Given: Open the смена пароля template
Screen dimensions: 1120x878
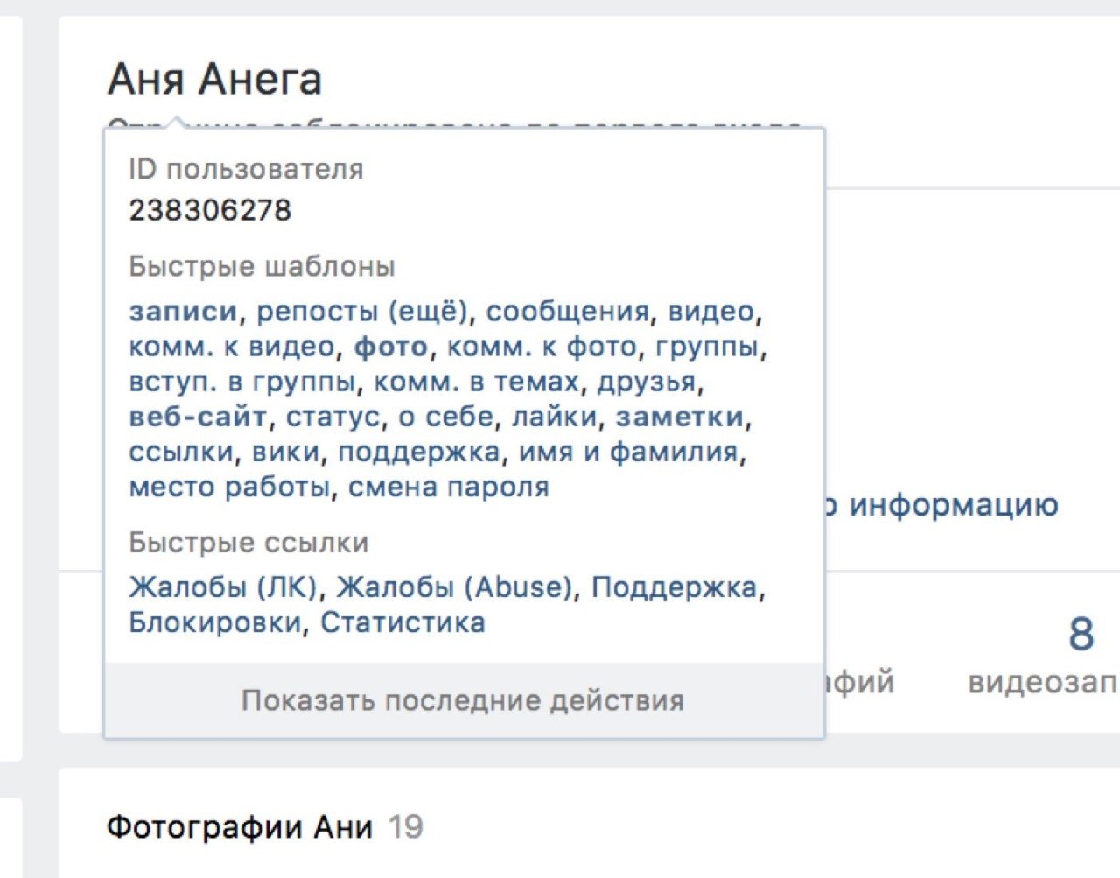Looking at the screenshot, I should (449, 488).
